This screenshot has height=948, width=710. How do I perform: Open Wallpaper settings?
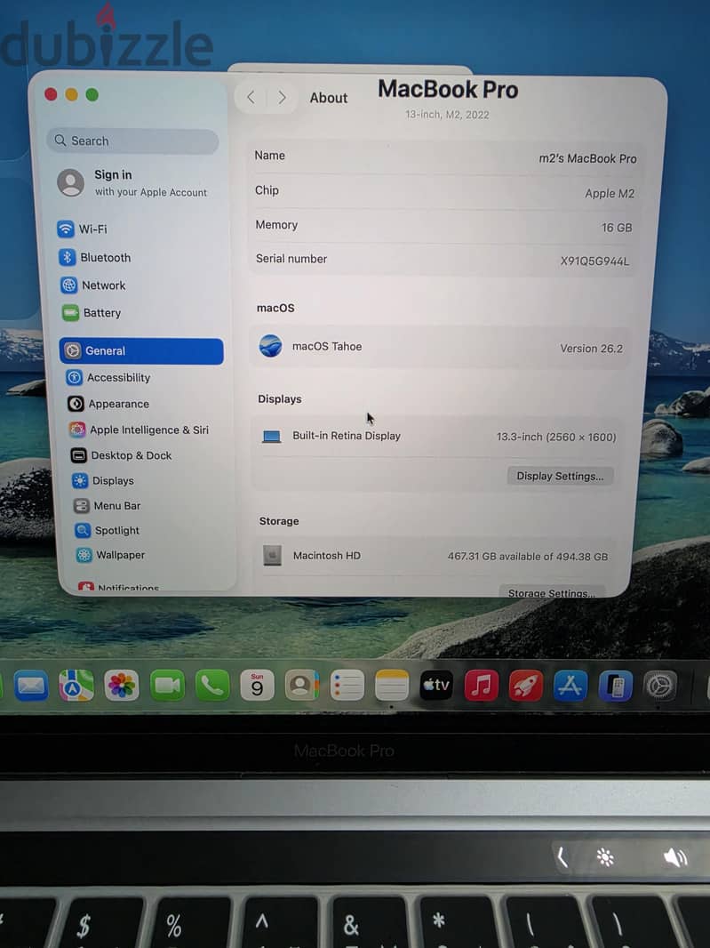(x=110, y=555)
